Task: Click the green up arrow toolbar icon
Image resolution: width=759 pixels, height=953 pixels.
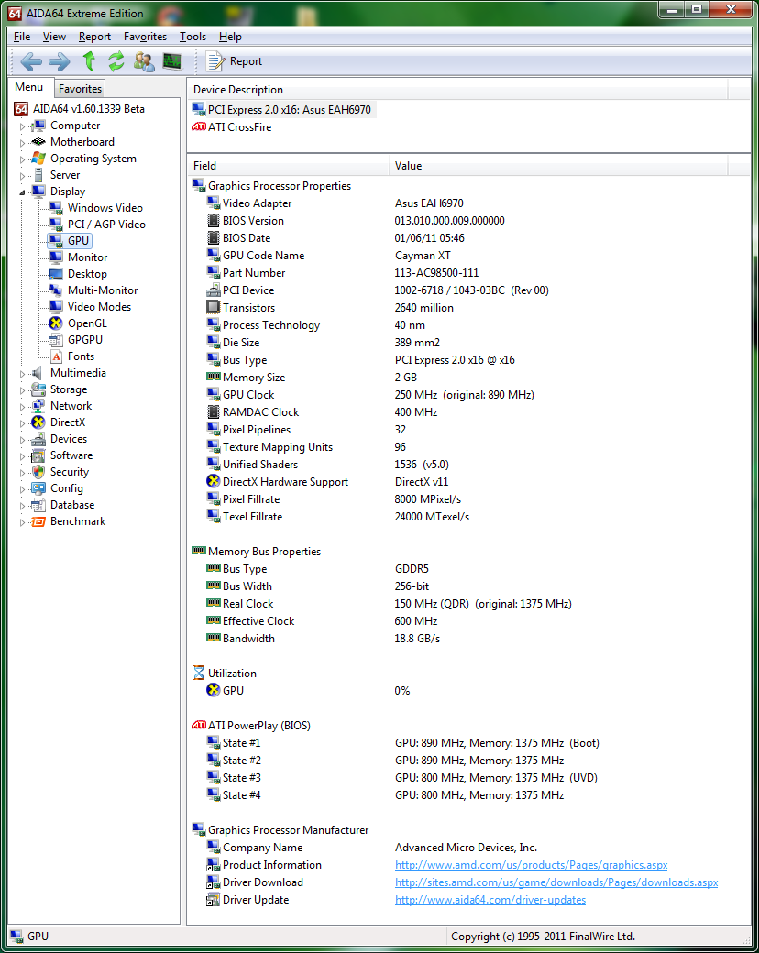Action: 89,61
